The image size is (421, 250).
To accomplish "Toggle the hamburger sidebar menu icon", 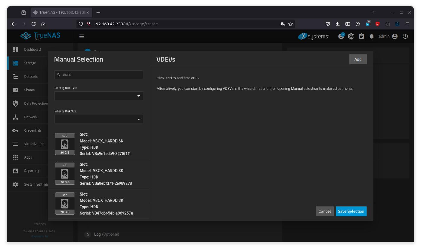I will tap(82, 36).
